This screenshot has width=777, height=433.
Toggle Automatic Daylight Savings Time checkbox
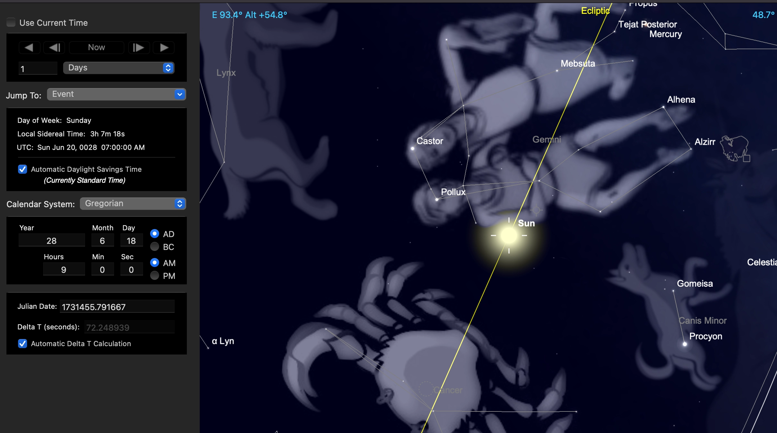point(23,169)
